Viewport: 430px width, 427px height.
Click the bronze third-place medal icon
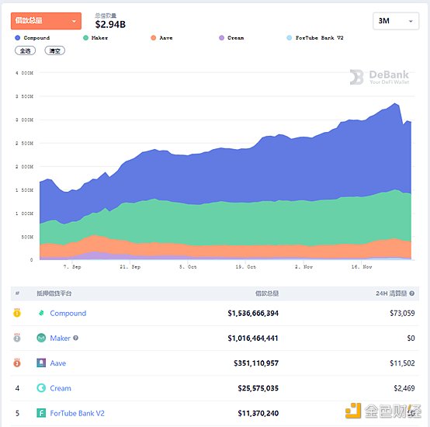point(17,363)
